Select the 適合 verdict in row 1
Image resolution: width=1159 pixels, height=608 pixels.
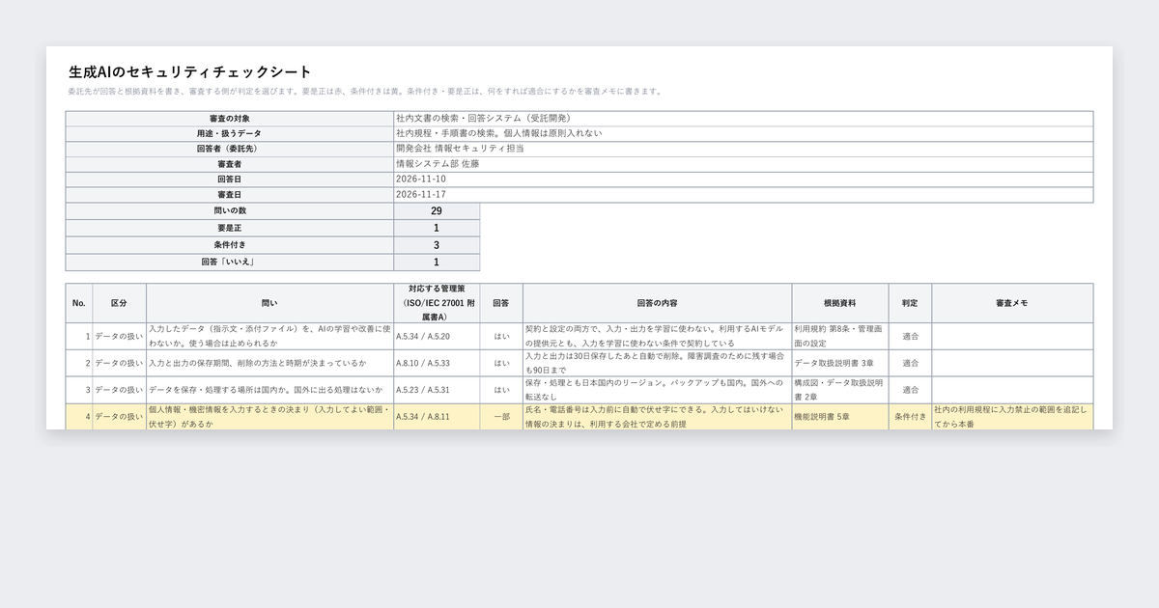[911, 336]
